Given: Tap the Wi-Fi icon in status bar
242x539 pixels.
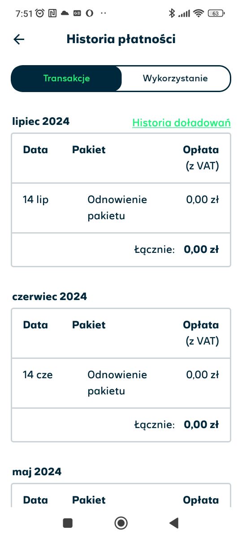Looking at the screenshot, I should coord(199,13).
